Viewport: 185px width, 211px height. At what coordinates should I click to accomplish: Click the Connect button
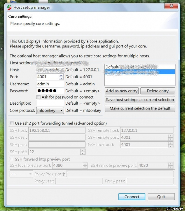point(132,197)
